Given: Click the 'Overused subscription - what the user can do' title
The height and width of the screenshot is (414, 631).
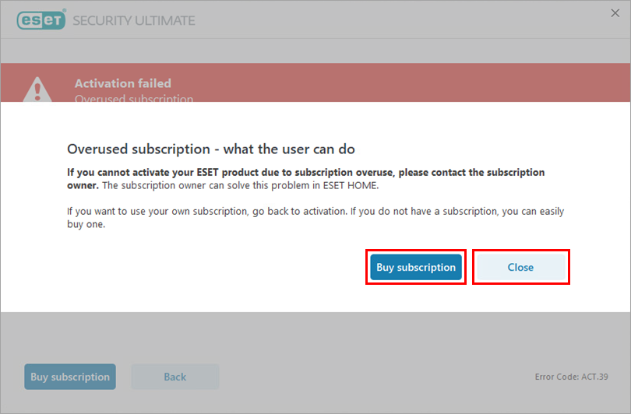Looking at the screenshot, I should pos(211,149).
